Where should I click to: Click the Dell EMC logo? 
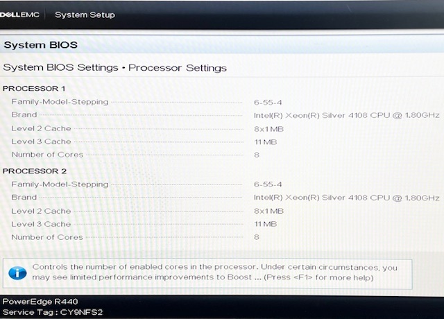(x=19, y=15)
